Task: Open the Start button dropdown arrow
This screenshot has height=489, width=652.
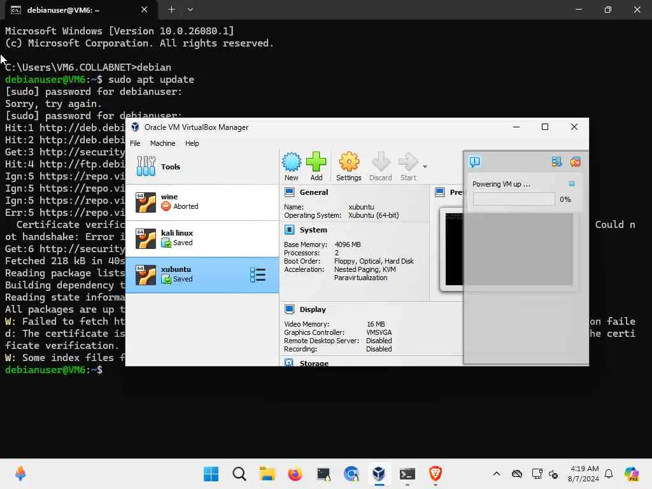Action: tap(425, 167)
